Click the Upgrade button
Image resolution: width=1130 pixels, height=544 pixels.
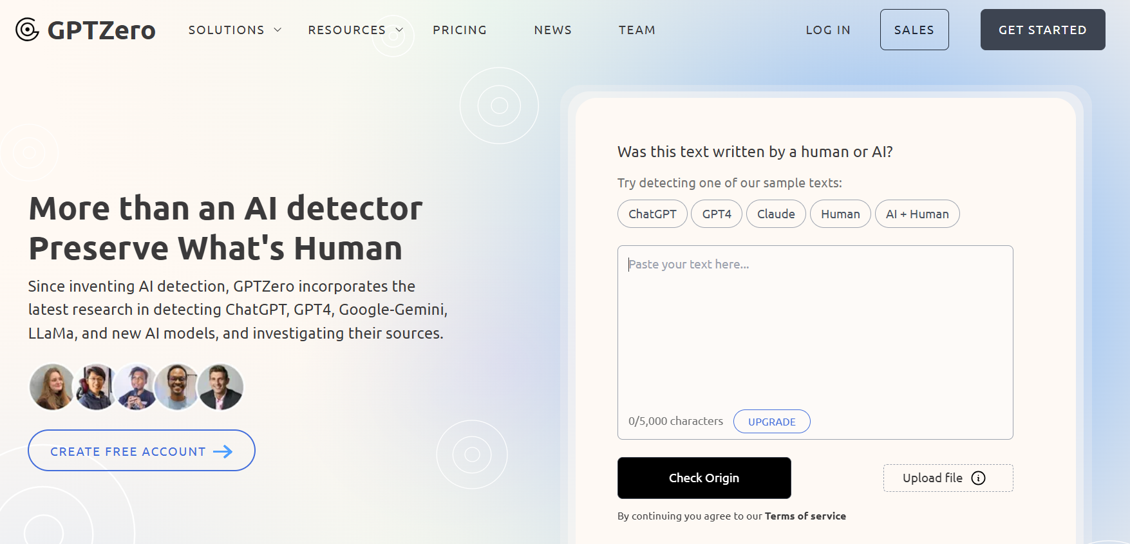coord(772,422)
